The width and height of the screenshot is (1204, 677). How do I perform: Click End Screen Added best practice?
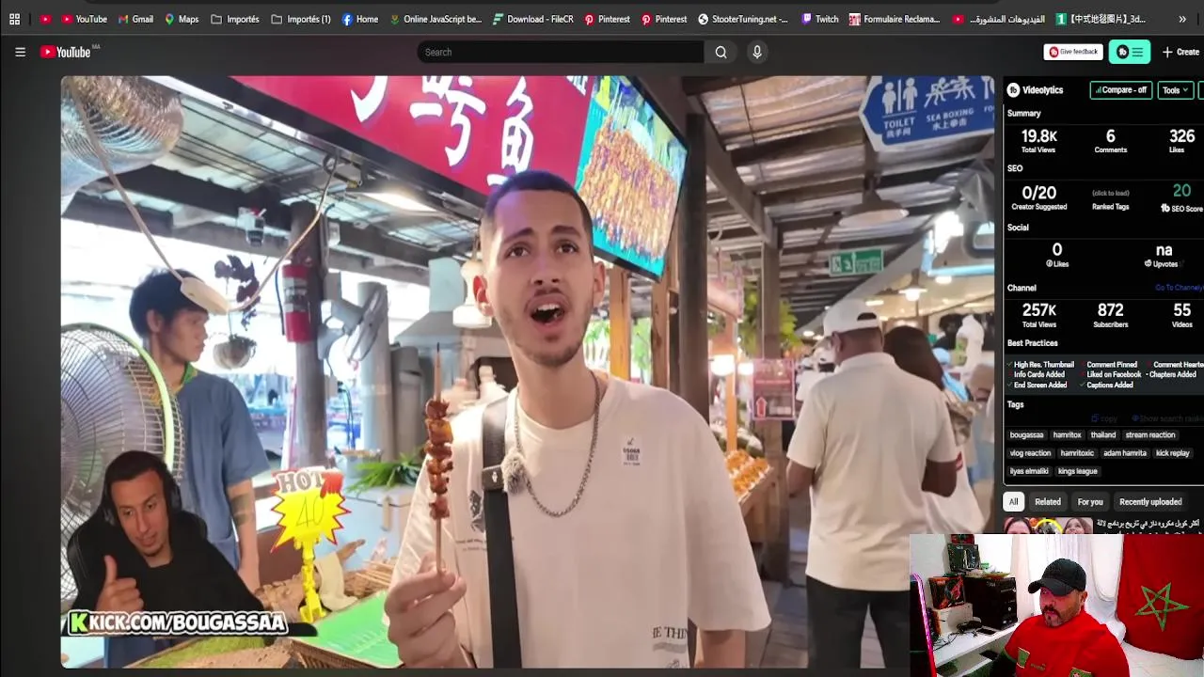click(1038, 385)
